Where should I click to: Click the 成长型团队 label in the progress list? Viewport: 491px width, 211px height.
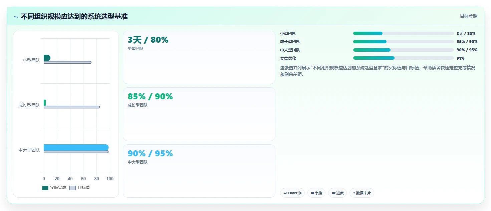(x=290, y=42)
